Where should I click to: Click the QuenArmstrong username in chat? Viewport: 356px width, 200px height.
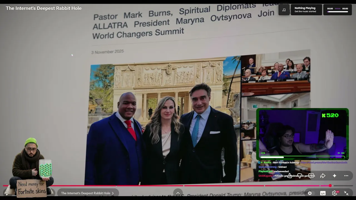pyautogui.click(x=268, y=167)
